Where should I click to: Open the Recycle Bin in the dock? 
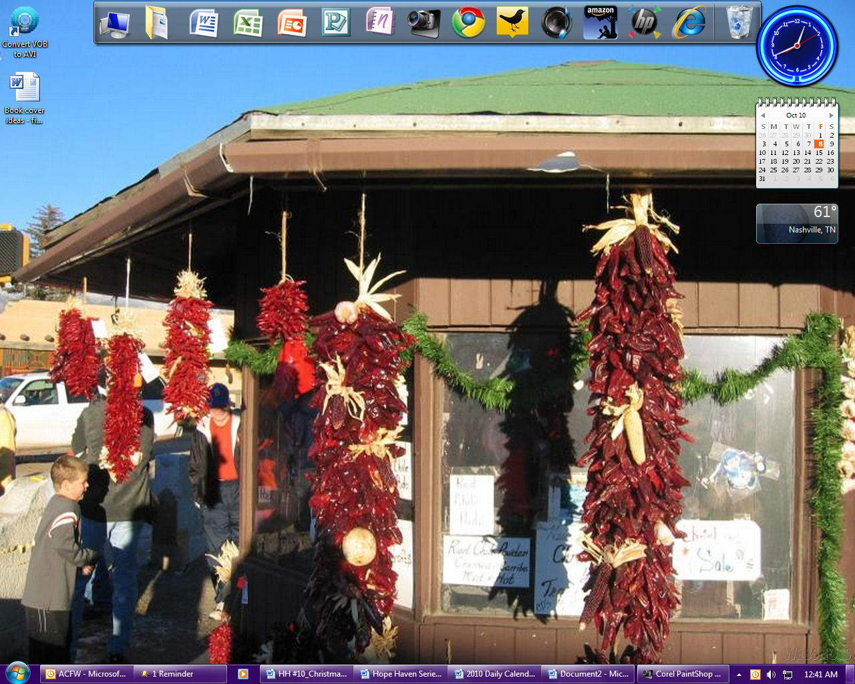click(x=739, y=23)
